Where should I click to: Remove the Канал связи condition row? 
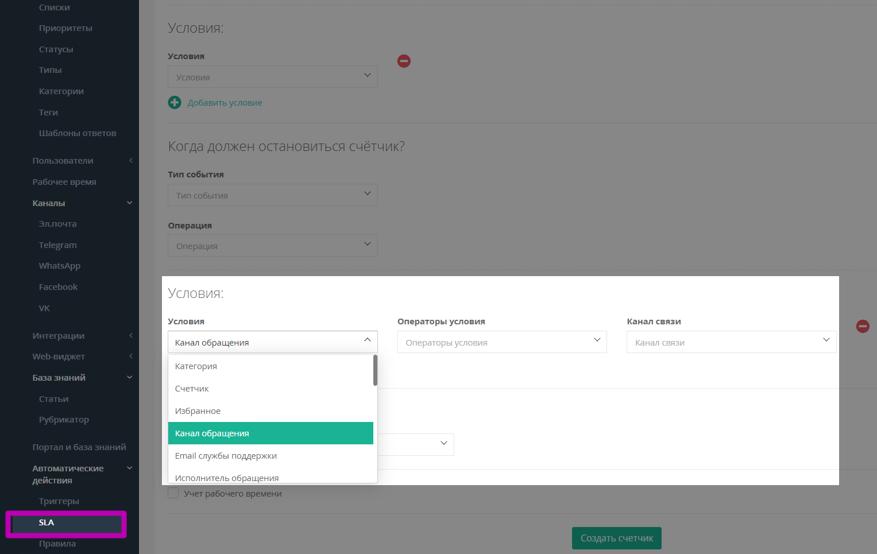[862, 327]
